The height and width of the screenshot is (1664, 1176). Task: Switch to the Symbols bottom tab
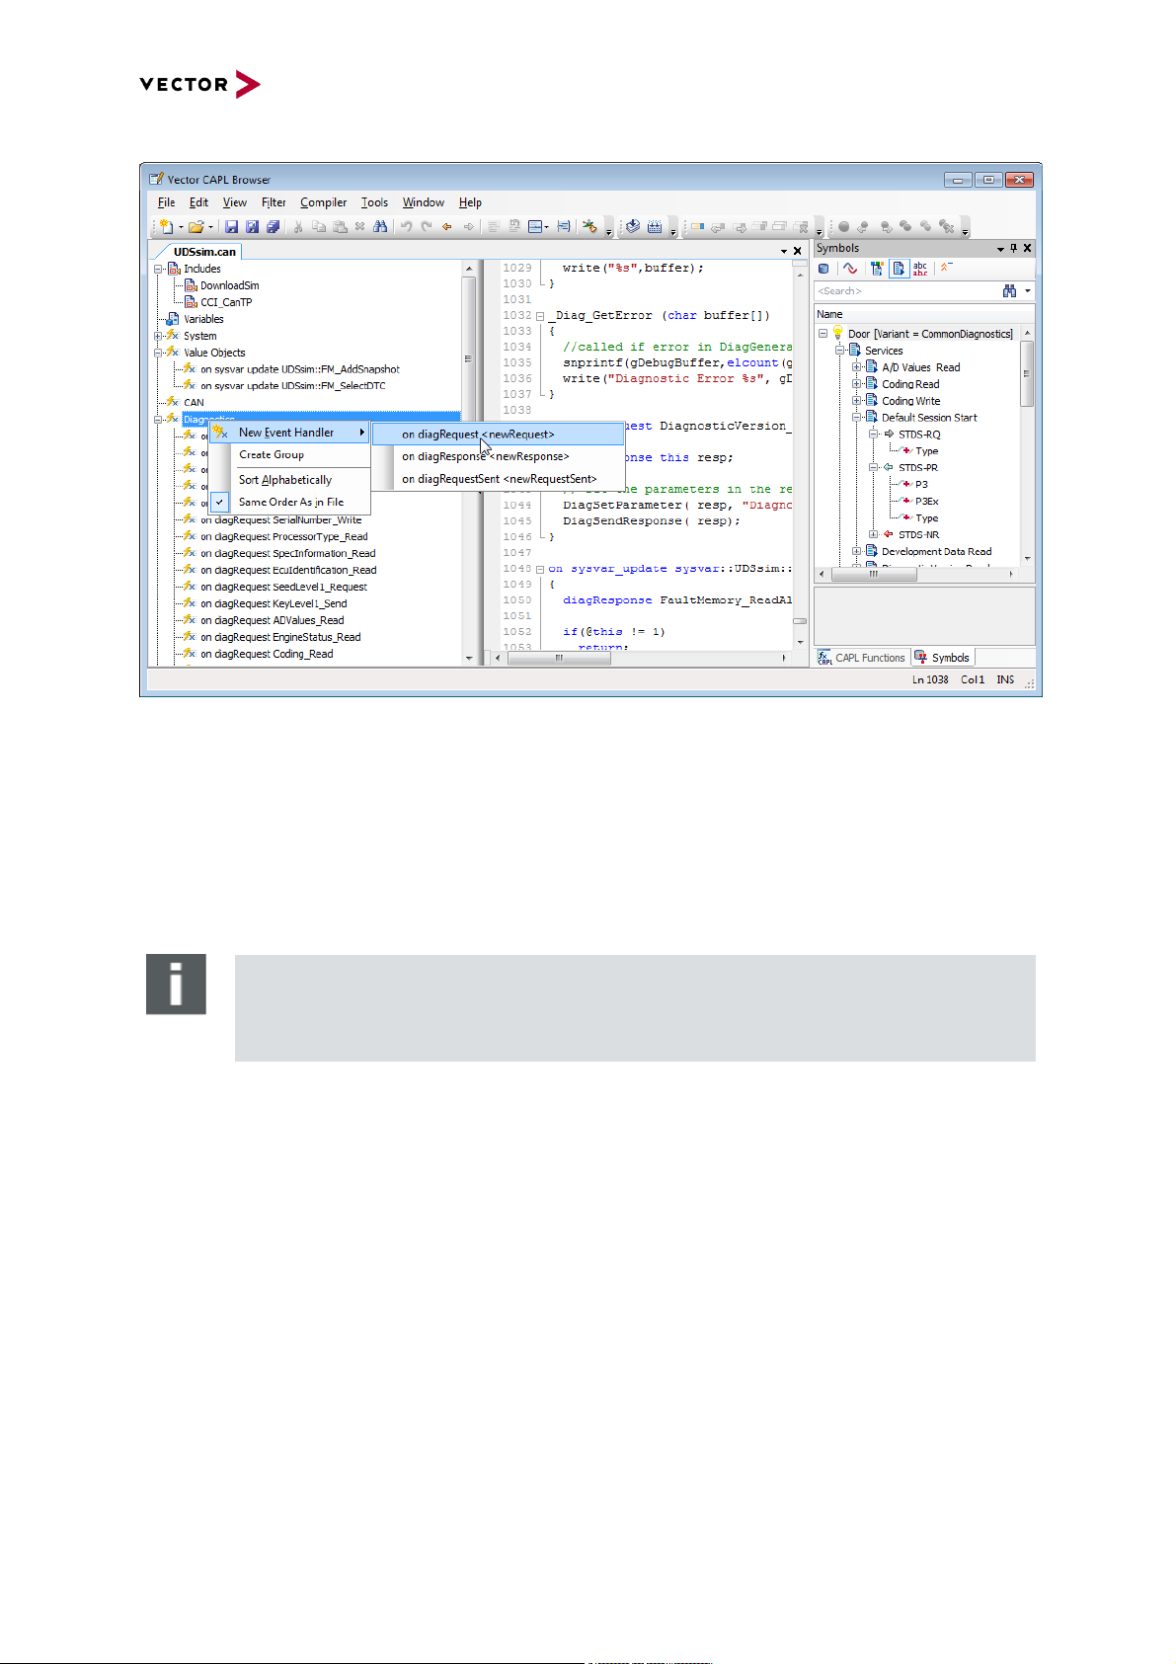click(942, 658)
